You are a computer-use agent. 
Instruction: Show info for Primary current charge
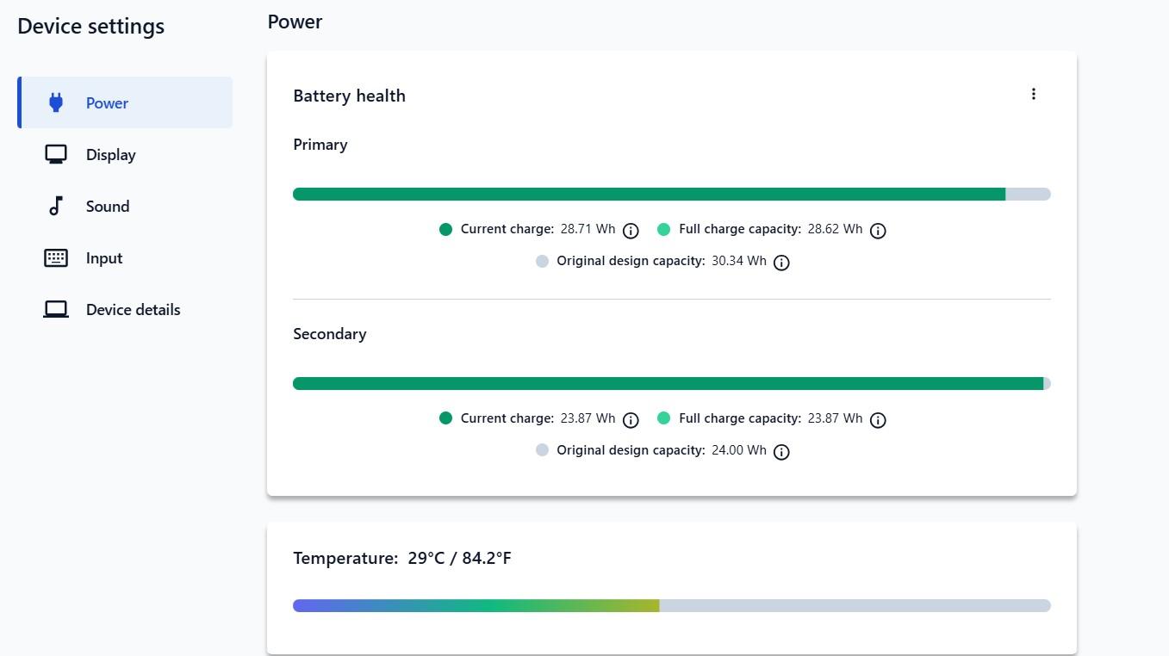coord(631,231)
